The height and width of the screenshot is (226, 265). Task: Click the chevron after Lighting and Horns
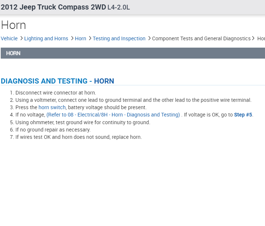pos(72,38)
